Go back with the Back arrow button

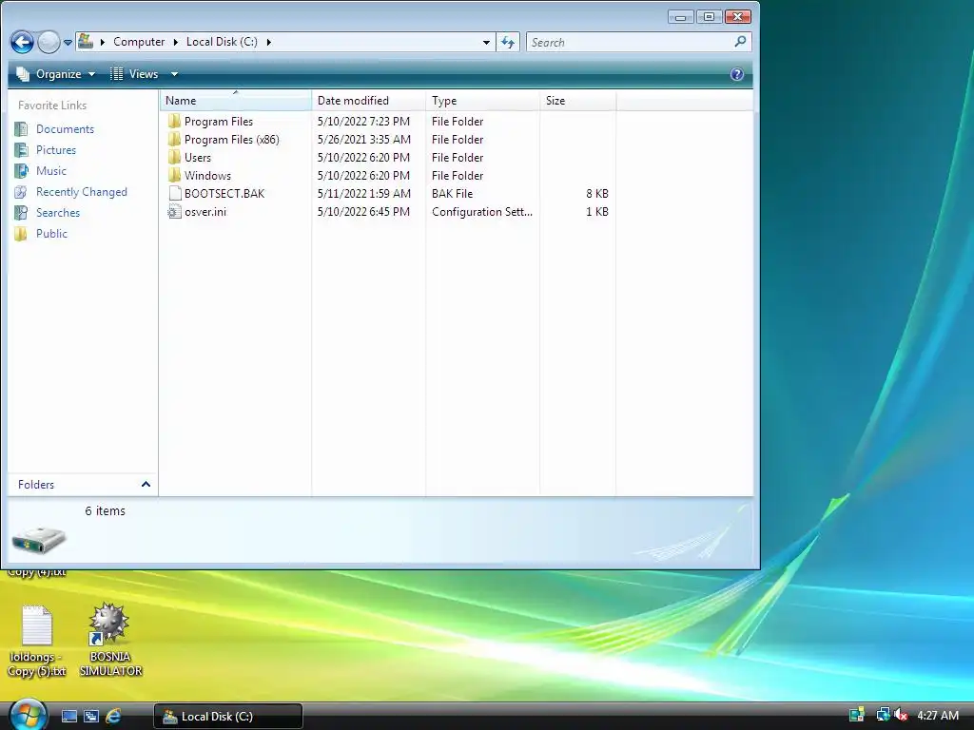(x=23, y=42)
